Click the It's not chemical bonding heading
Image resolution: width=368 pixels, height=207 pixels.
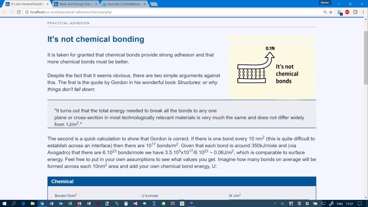pyautogui.click(x=96, y=39)
